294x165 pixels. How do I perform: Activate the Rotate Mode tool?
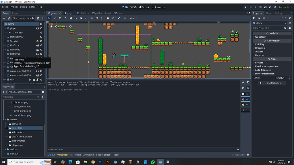point(60,18)
